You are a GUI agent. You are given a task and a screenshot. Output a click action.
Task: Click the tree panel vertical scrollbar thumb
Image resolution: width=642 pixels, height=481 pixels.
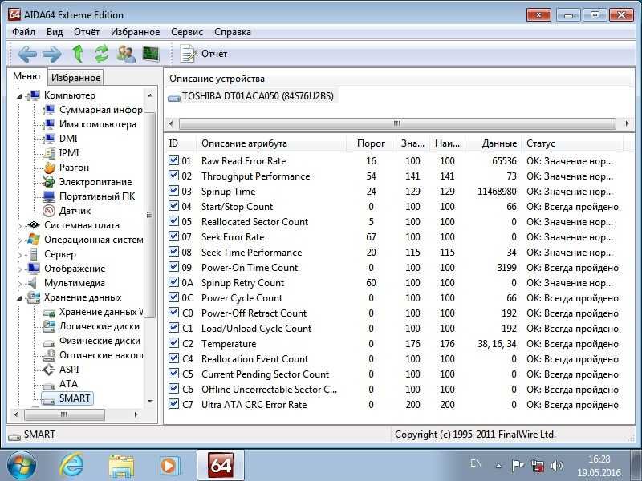pos(150,215)
